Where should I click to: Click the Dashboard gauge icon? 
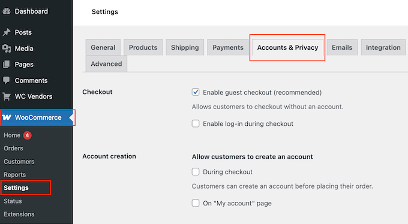click(x=7, y=11)
